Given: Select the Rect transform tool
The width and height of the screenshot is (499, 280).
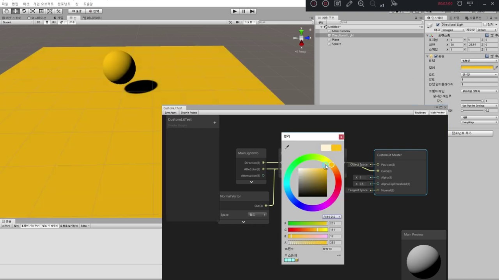Looking at the screenshot, I should (x=41, y=11).
